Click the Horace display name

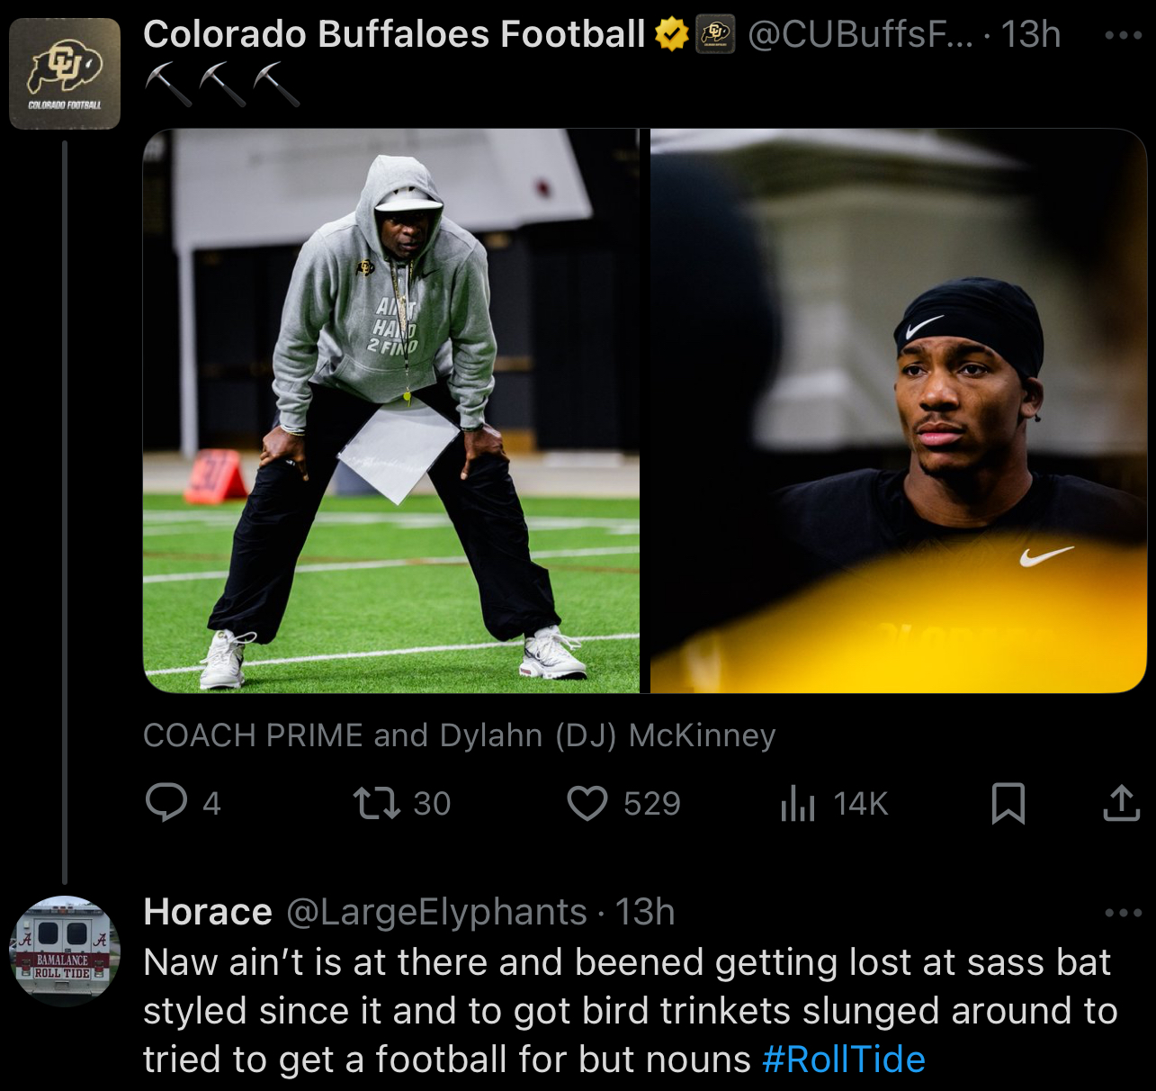pyautogui.click(x=208, y=913)
